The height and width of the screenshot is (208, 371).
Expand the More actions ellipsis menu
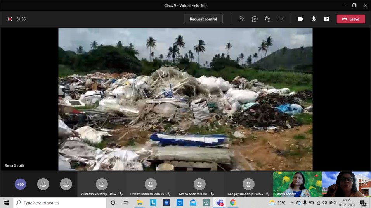pos(281,19)
